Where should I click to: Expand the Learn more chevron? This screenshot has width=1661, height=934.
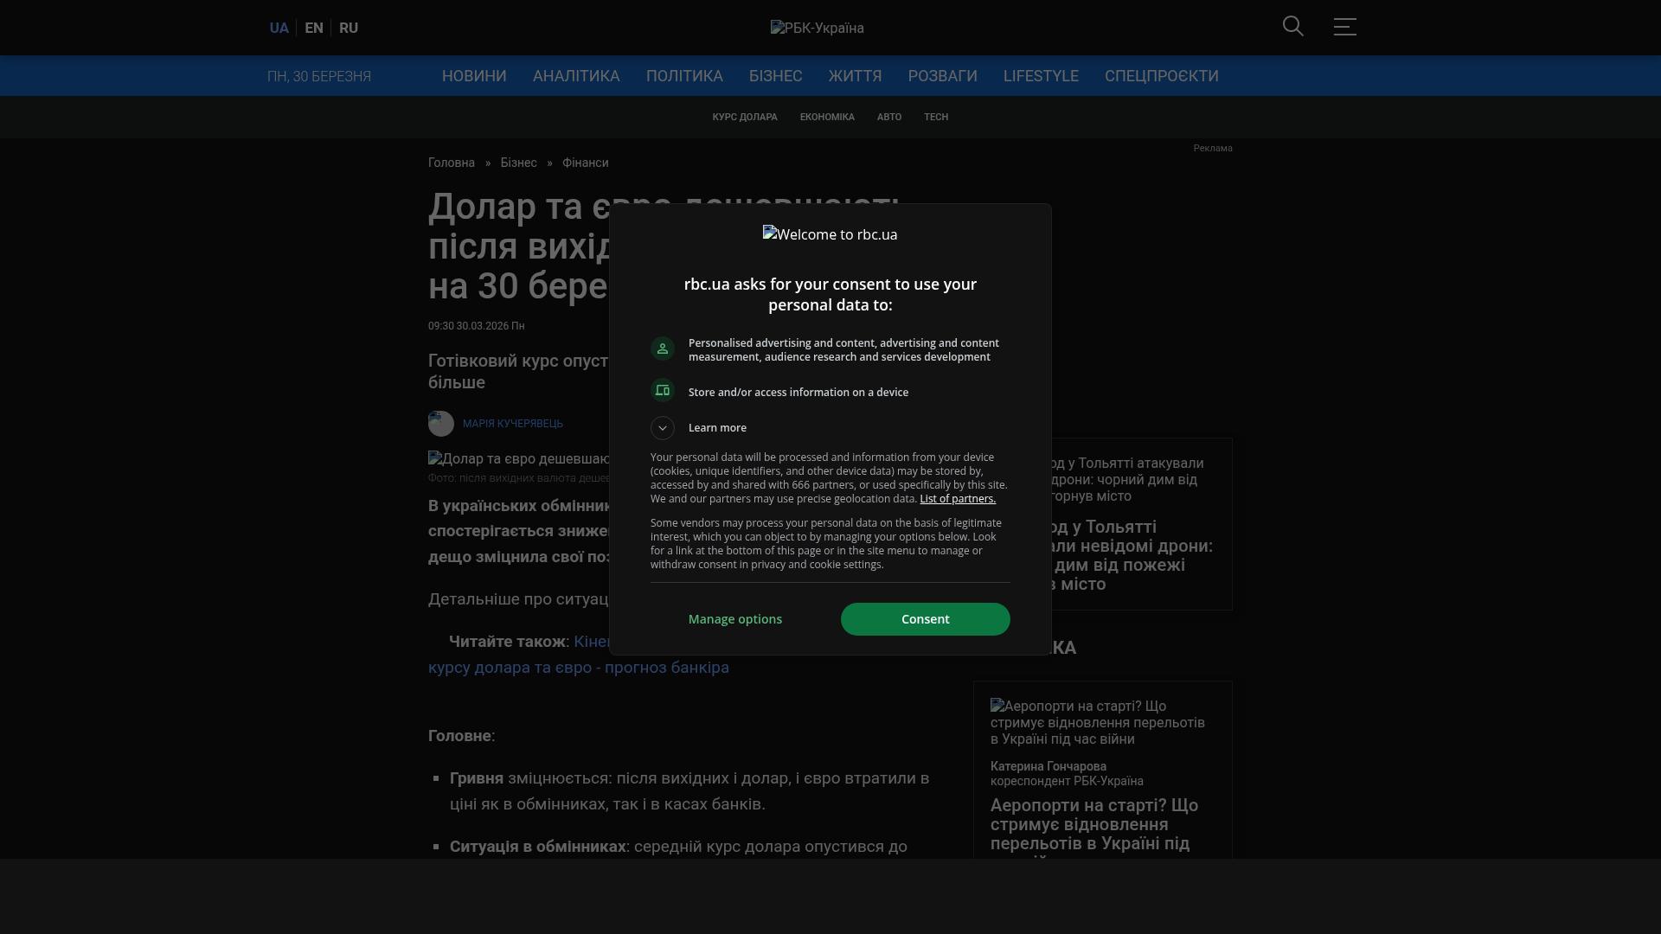663,428
